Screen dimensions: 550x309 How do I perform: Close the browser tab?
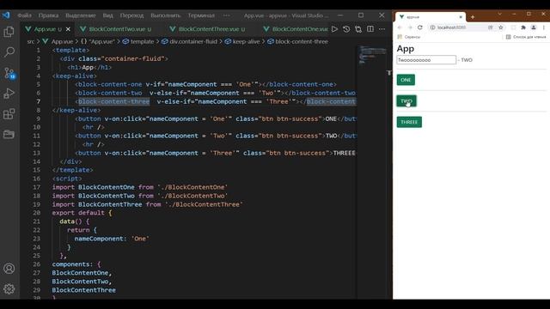coord(461,17)
